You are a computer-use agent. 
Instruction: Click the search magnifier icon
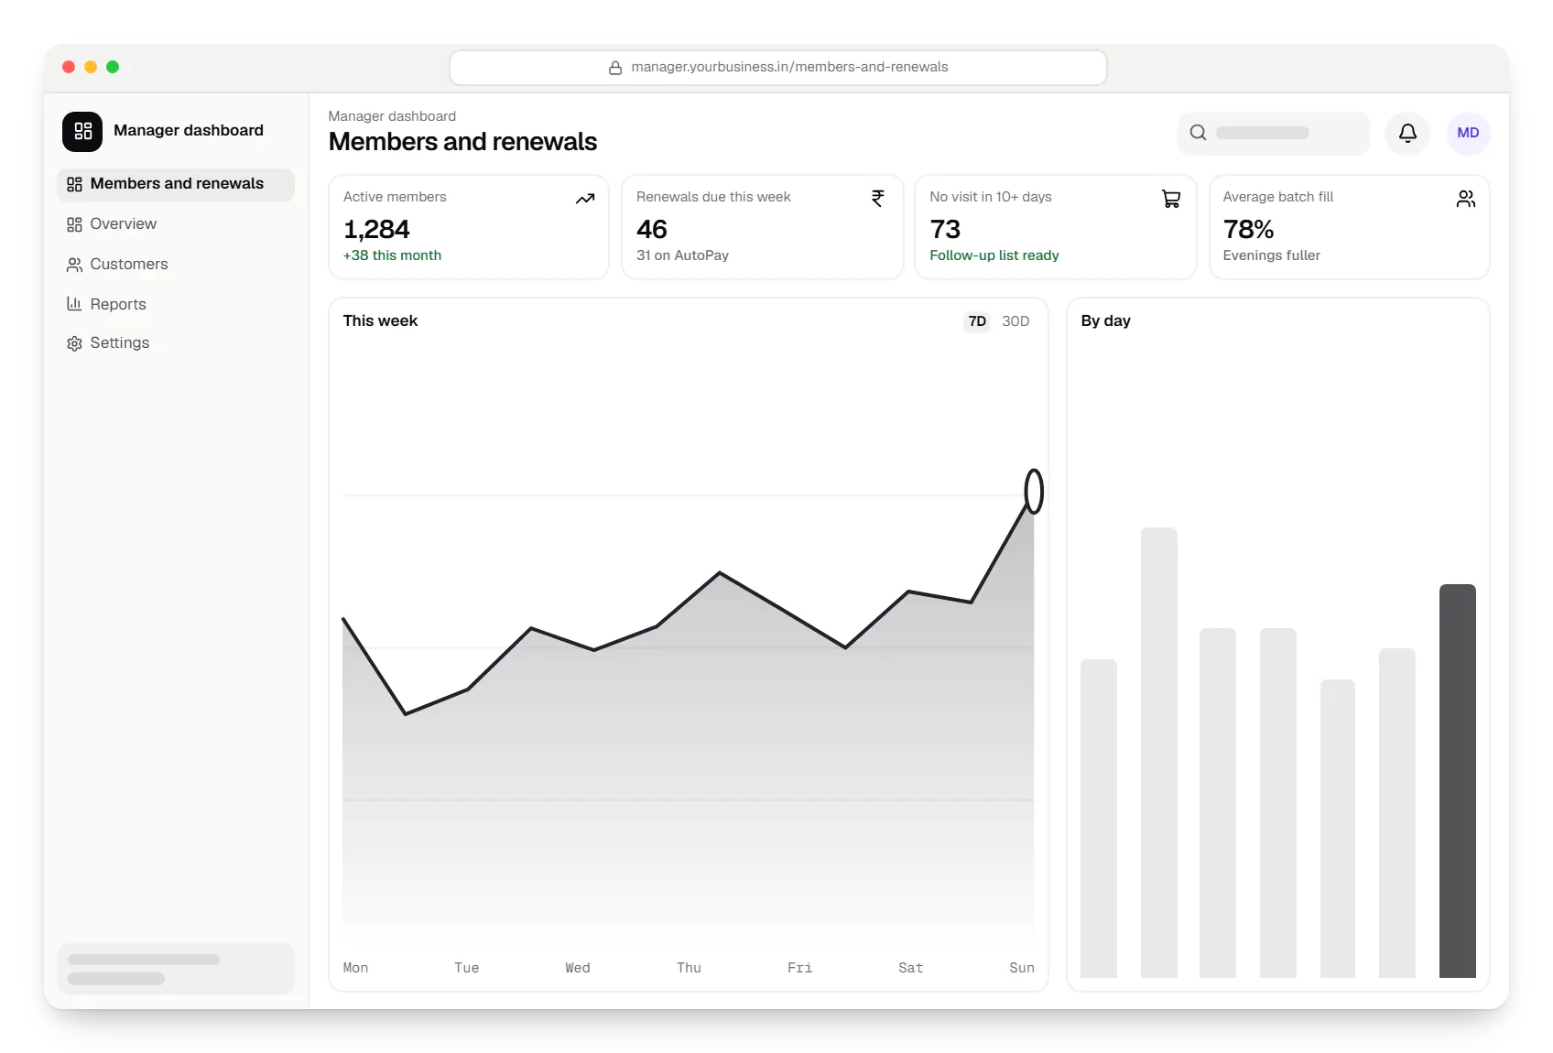pos(1198,133)
